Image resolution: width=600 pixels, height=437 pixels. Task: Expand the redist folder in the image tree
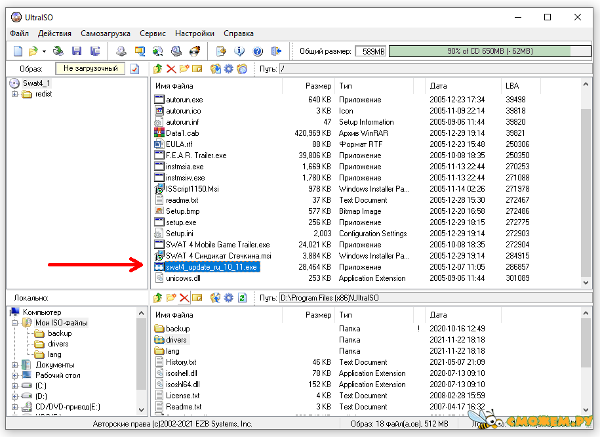[x=14, y=94]
